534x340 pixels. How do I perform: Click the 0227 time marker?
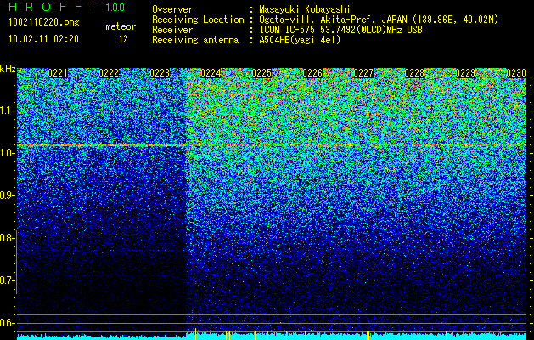click(363, 73)
